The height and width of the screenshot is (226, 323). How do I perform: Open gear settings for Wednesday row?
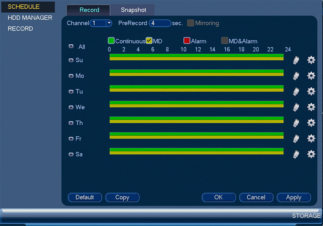pos(311,107)
